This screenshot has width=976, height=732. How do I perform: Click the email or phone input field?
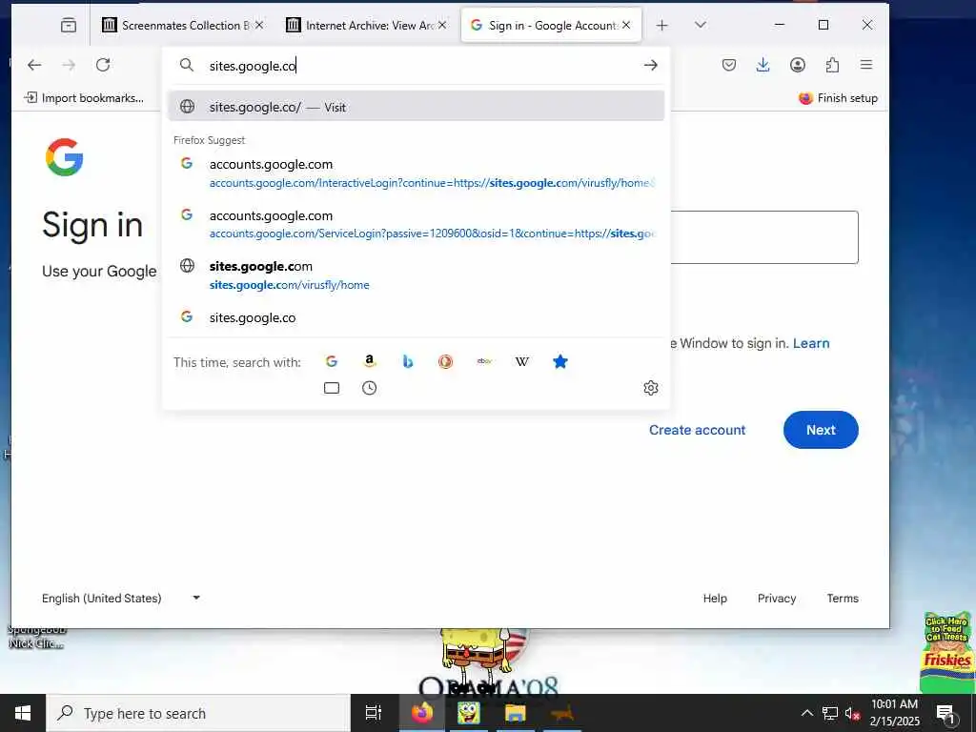click(764, 237)
